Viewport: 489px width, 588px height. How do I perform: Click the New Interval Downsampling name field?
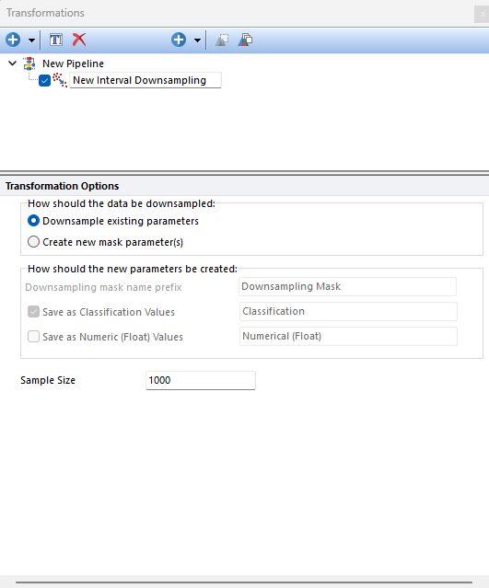[x=146, y=80]
